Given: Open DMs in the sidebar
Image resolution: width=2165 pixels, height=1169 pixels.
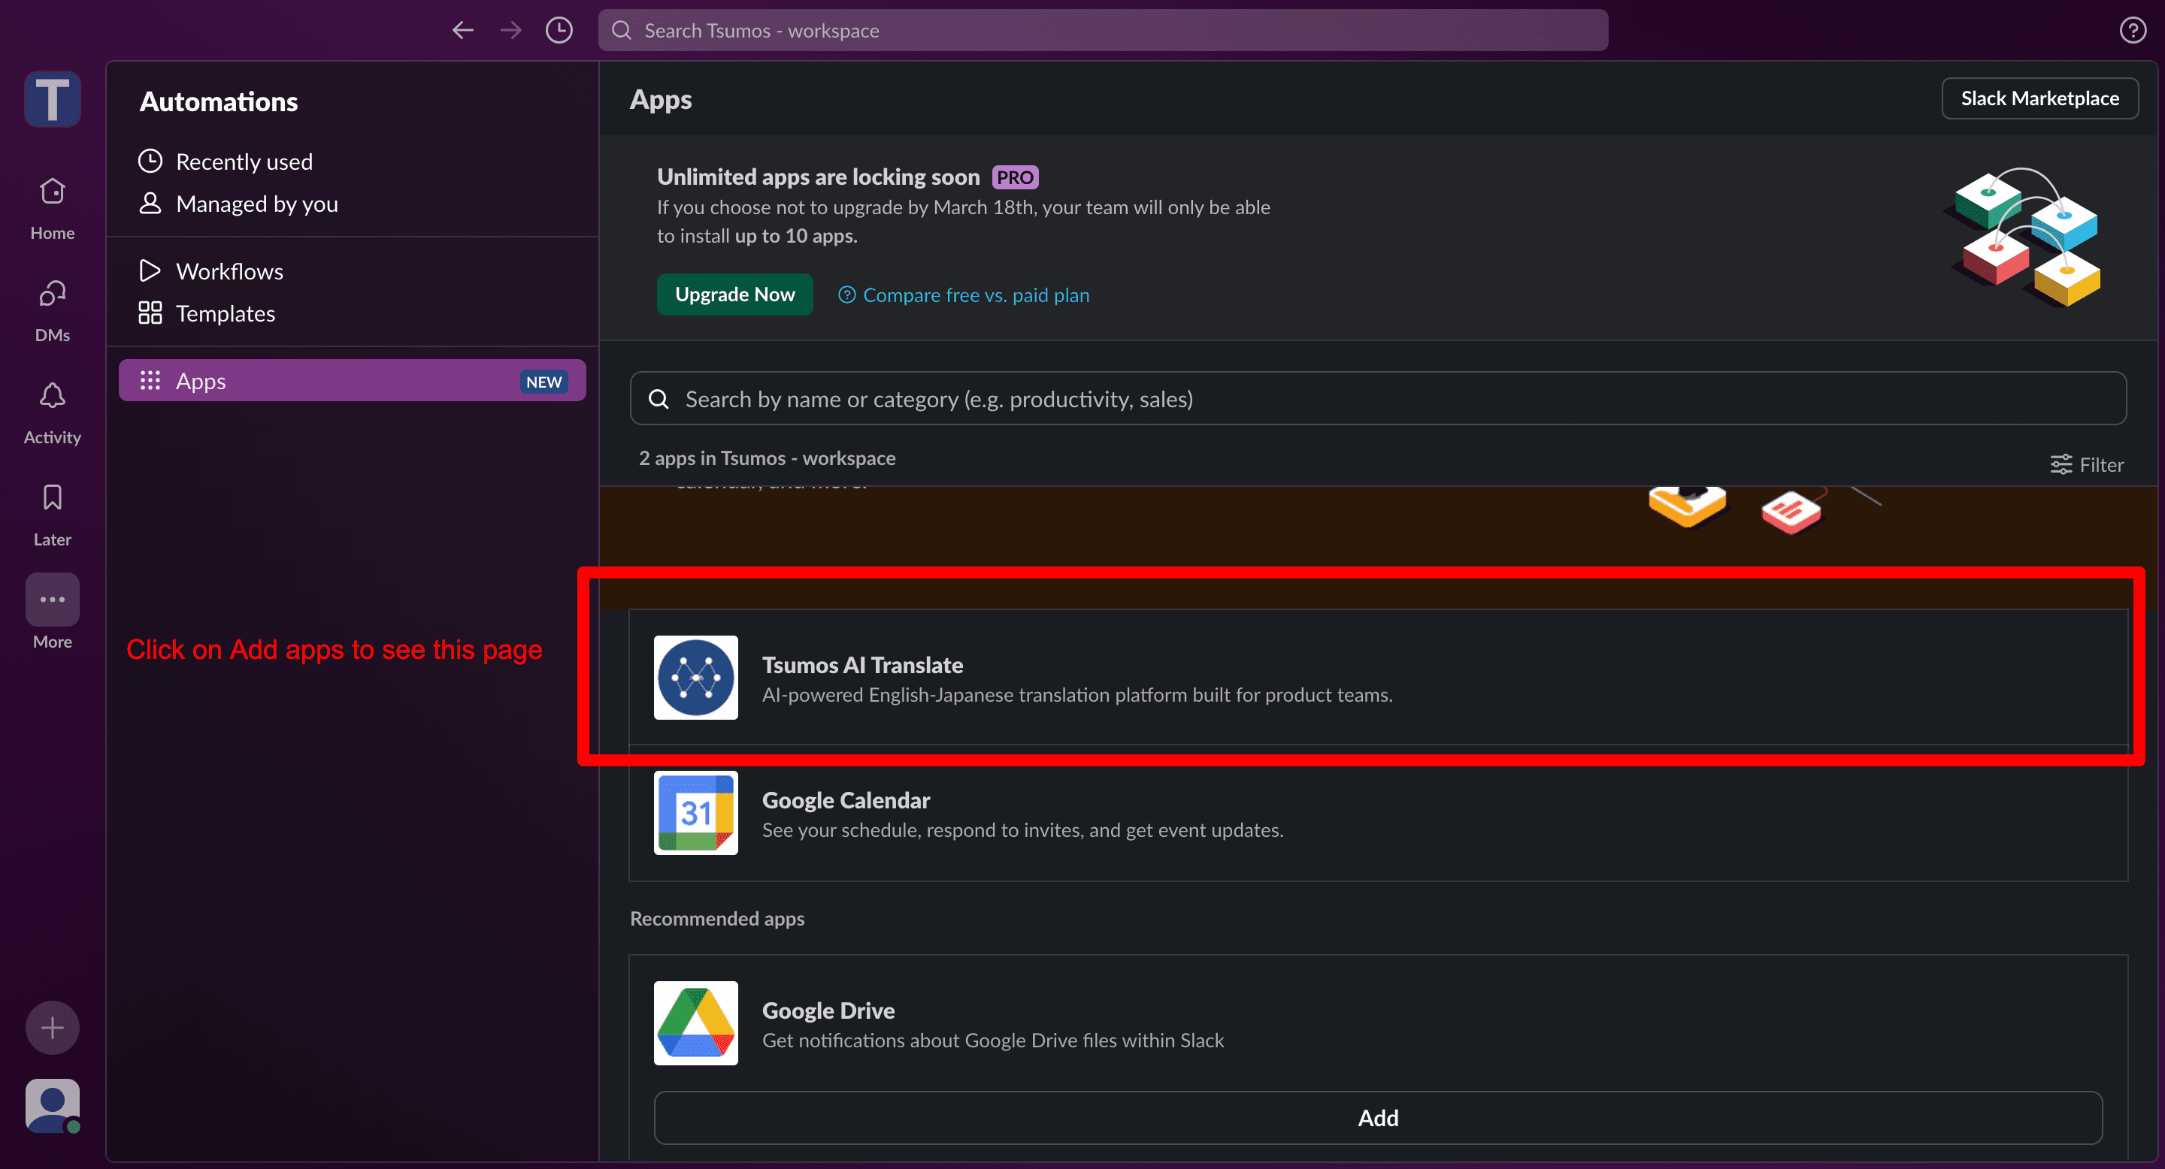Looking at the screenshot, I should (52, 310).
